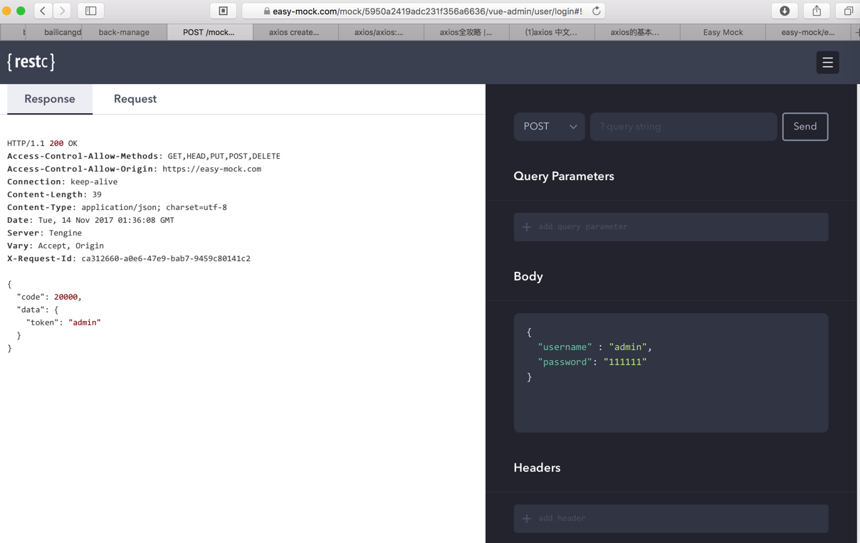Click the reader view icon
The image size is (860, 543).
[223, 11]
